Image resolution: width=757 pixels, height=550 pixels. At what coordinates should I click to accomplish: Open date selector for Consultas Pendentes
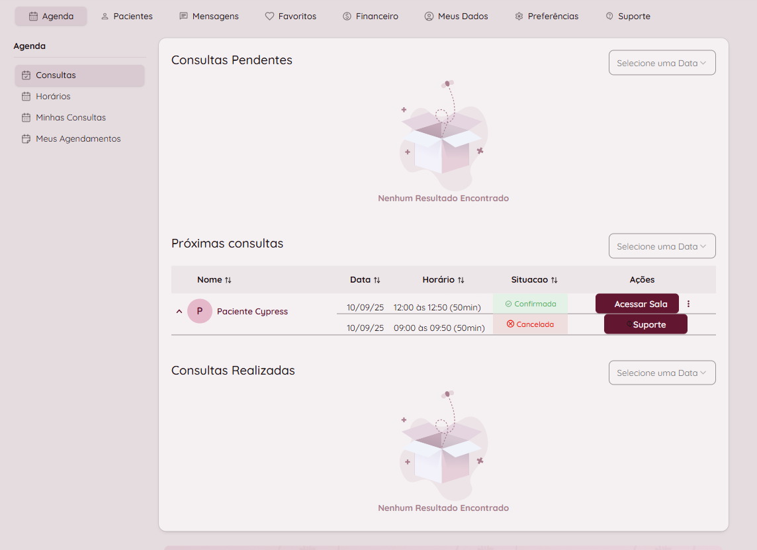662,63
